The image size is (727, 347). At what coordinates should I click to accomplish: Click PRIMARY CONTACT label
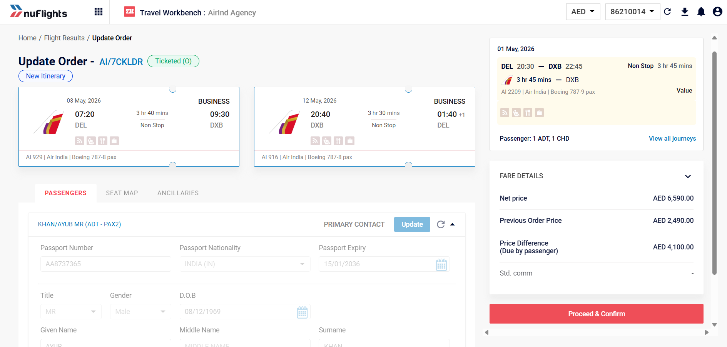pos(354,224)
